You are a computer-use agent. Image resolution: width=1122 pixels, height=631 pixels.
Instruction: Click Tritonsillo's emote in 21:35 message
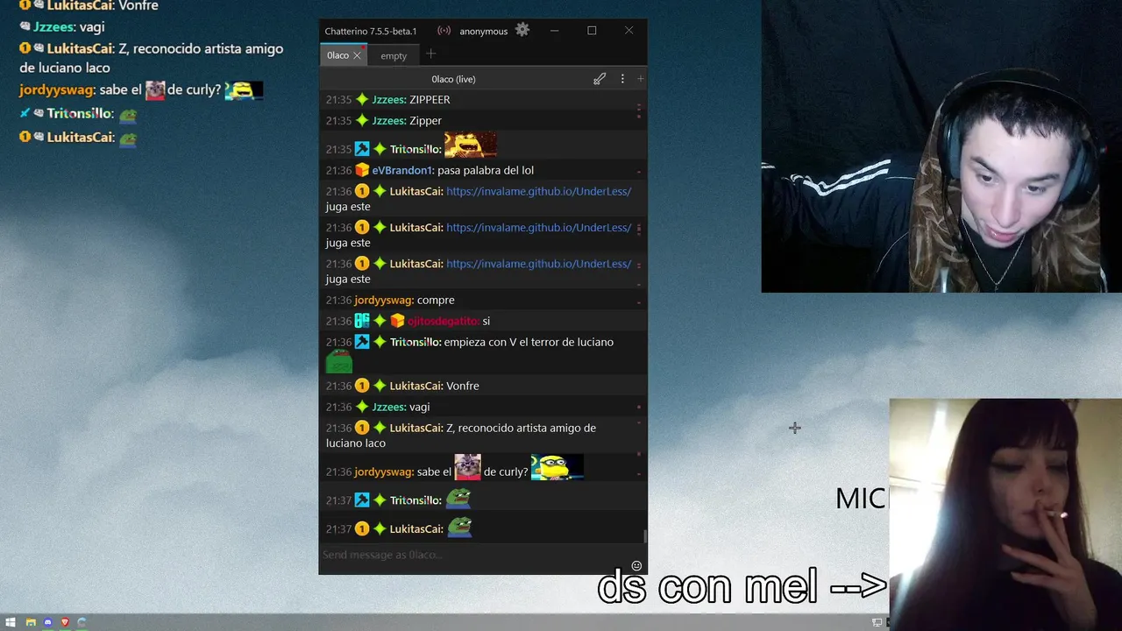pyautogui.click(x=471, y=145)
